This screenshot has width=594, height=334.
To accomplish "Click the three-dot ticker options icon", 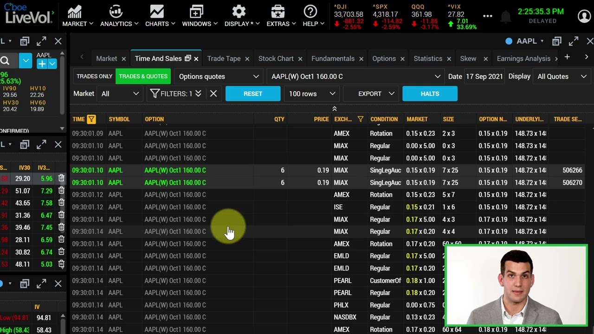I will [x=487, y=16].
